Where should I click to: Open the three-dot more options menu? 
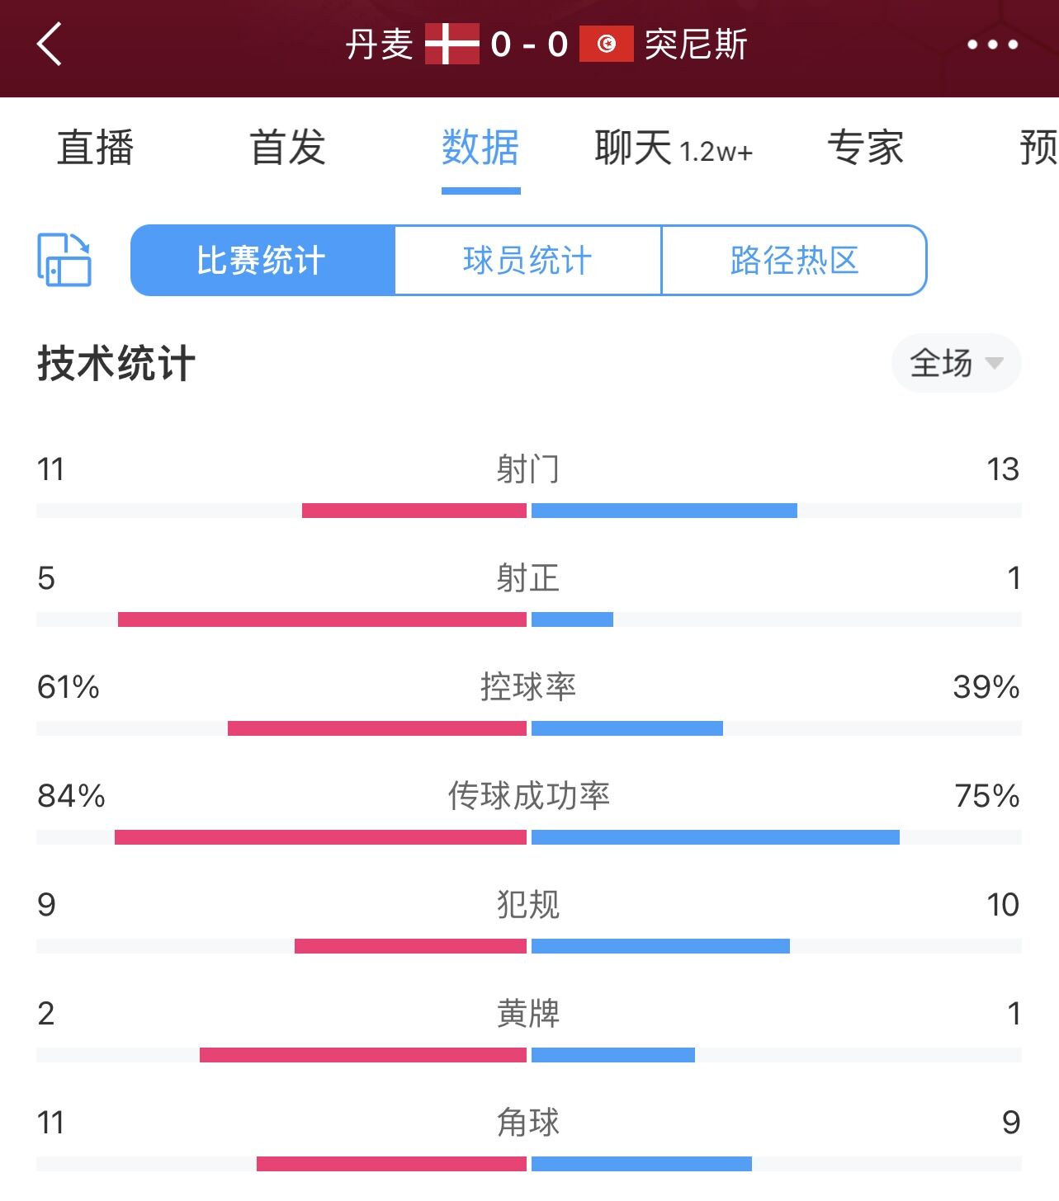(x=992, y=45)
